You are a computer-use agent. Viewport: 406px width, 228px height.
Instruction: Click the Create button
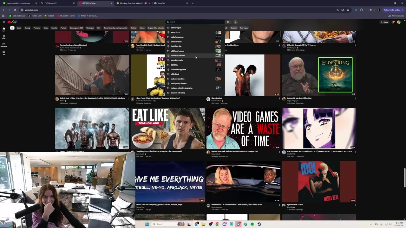point(384,22)
